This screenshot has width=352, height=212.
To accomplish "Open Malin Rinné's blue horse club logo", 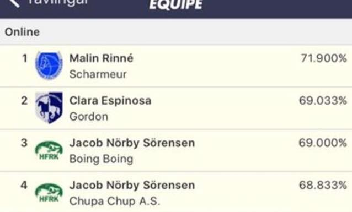I will pyautogui.click(x=49, y=65).
